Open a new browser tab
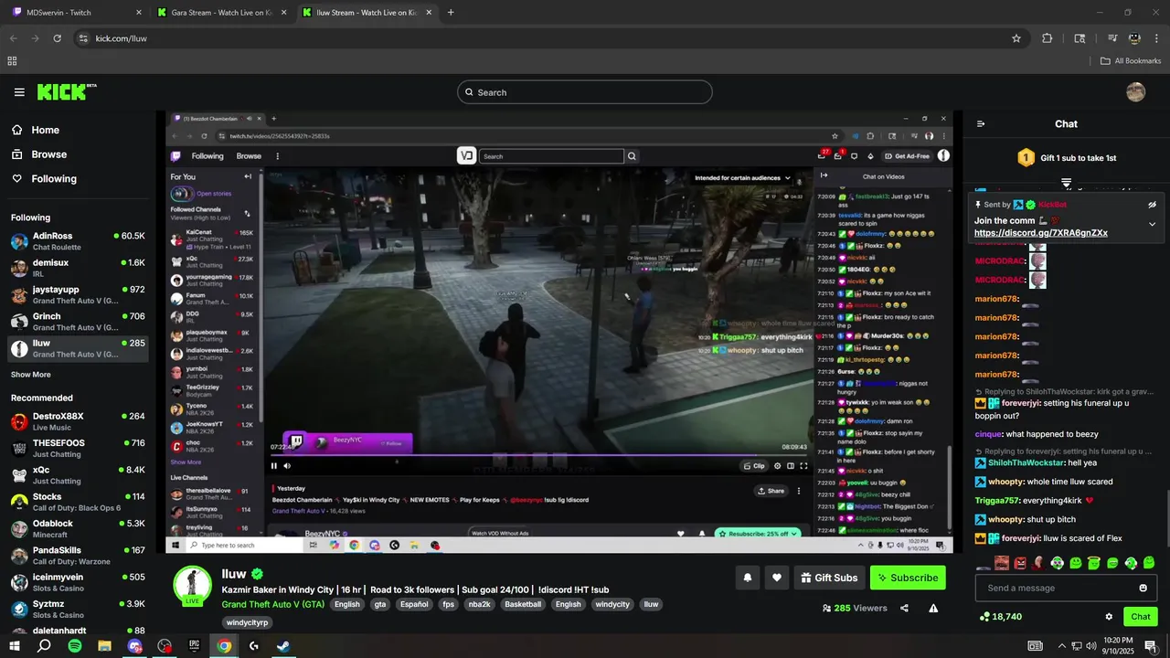The image size is (1170, 658). pyautogui.click(x=451, y=13)
